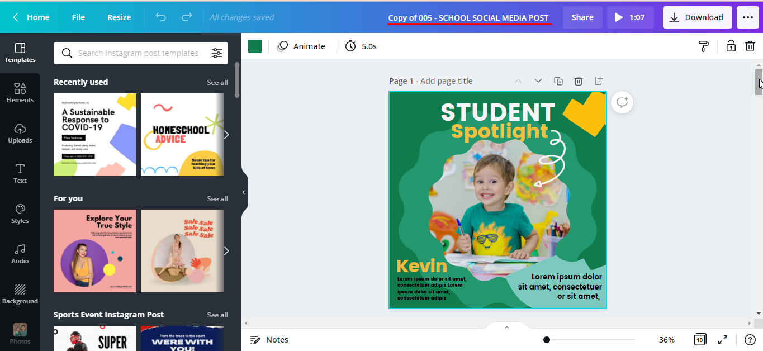Undo the last change
763x351 pixels.
tap(161, 17)
